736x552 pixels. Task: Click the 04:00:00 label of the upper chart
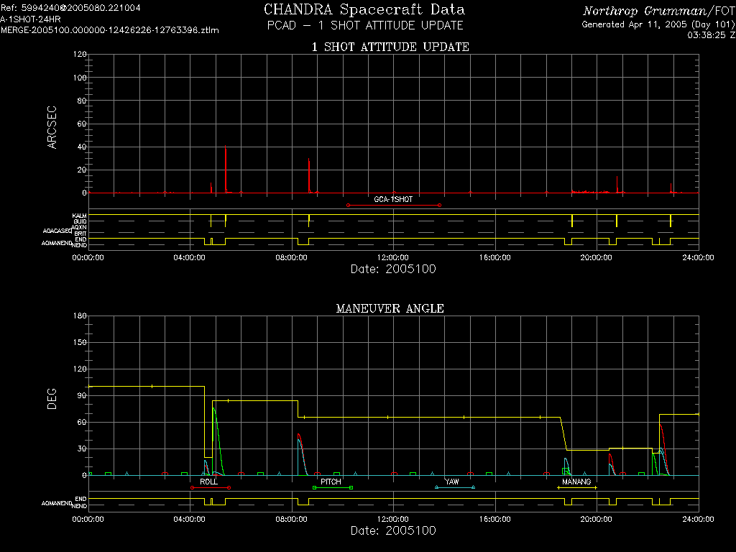tap(190, 258)
